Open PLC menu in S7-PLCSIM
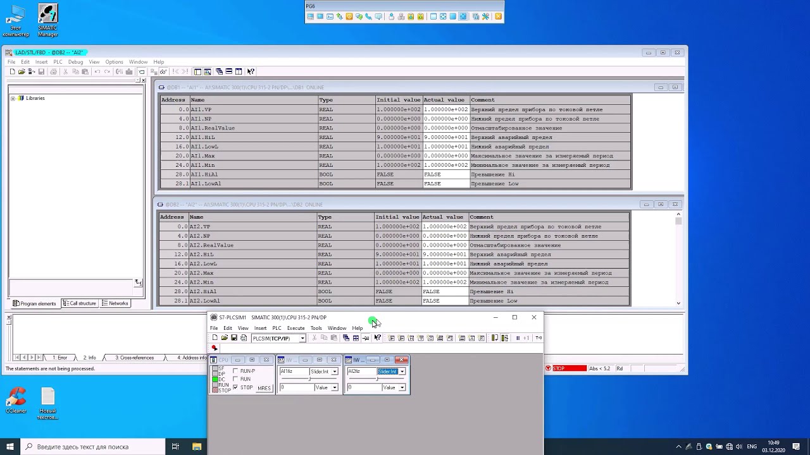 point(277,328)
